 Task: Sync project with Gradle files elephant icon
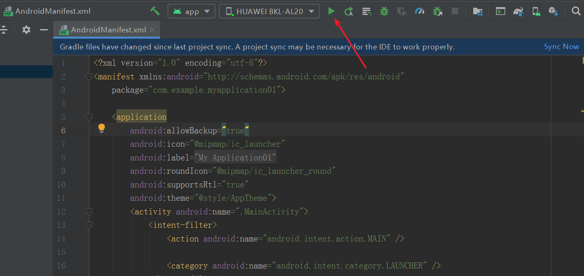click(x=518, y=11)
